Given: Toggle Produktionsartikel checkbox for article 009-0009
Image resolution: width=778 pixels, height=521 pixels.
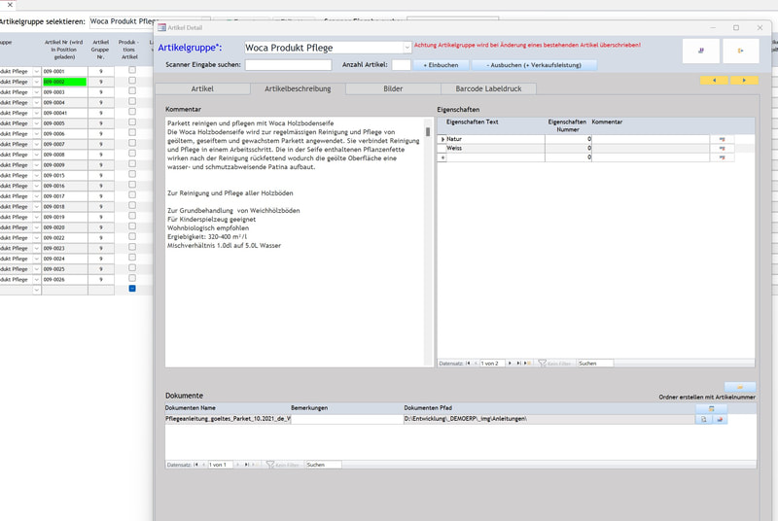Looking at the screenshot, I should click(x=132, y=164).
